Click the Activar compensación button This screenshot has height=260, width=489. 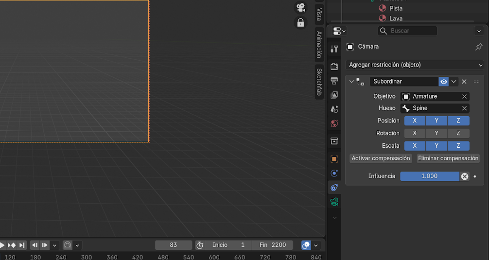(381, 158)
